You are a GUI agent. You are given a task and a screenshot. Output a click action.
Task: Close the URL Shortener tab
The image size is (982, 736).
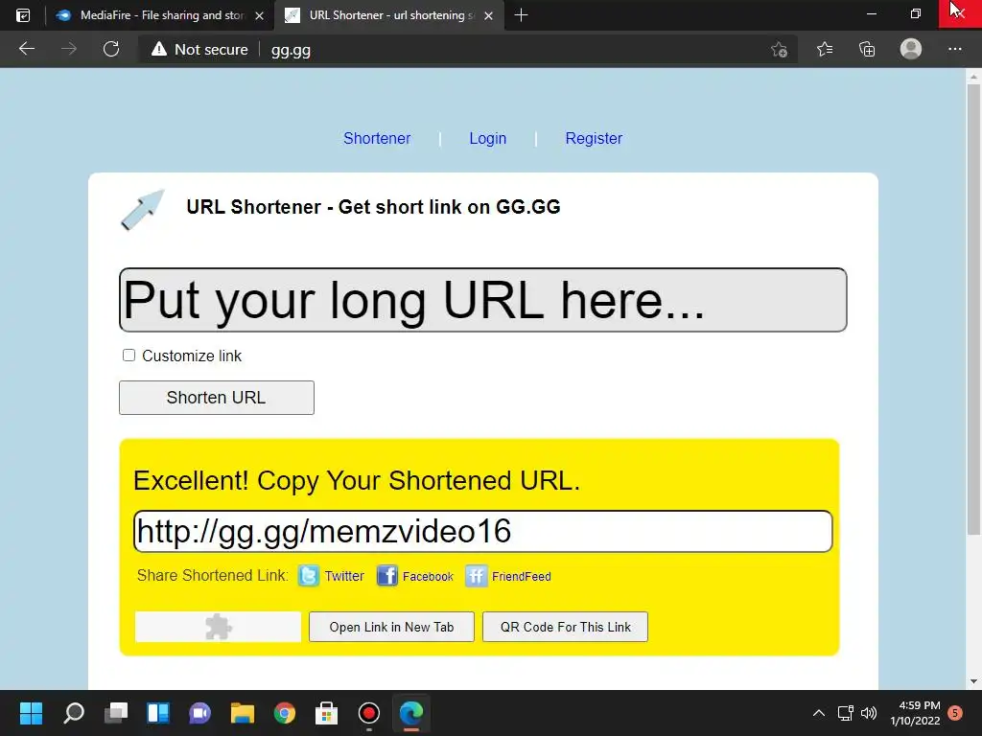click(x=488, y=15)
